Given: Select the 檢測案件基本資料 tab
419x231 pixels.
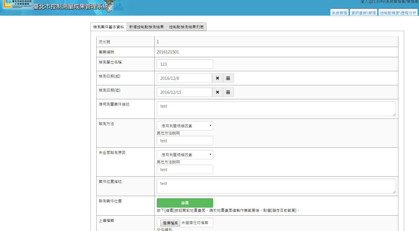Looking at the screenshot, I should point(108,27).
